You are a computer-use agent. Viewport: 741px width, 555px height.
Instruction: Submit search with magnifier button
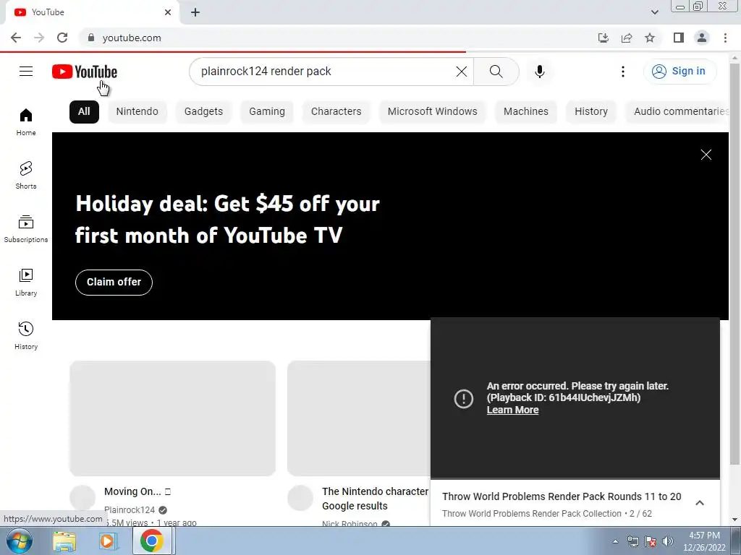(496, 72)
